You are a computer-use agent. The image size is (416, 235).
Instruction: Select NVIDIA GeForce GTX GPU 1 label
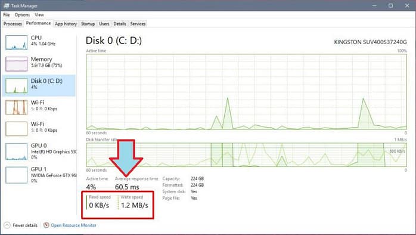(53, 175)
